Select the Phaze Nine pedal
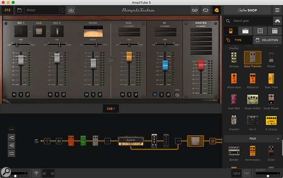283x178 pixels. 234,81
